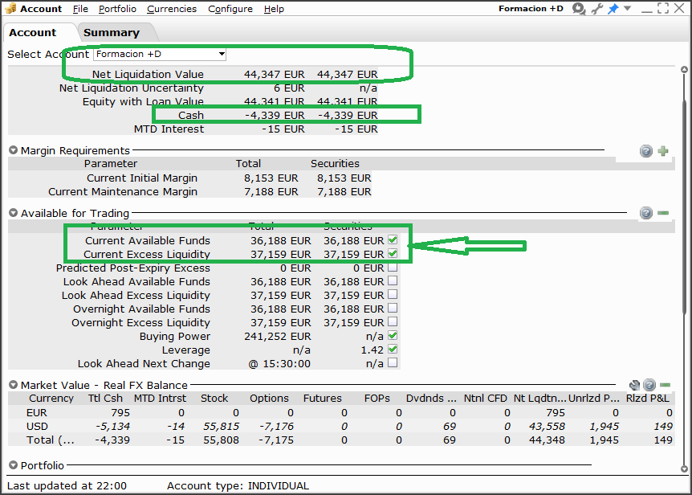The image size is (692, 495).
Task: Open help for Available for Trading section
Action: 646,213
